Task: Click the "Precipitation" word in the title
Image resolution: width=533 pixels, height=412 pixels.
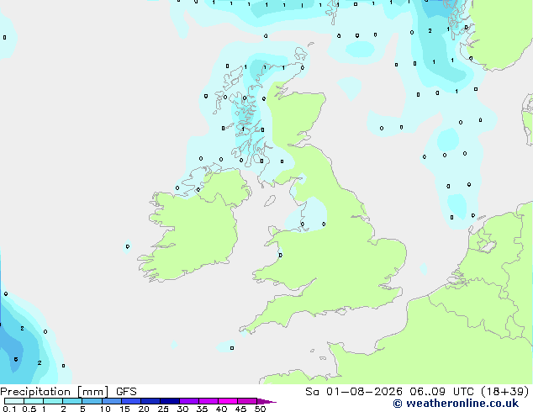Action: pos(35,392)
